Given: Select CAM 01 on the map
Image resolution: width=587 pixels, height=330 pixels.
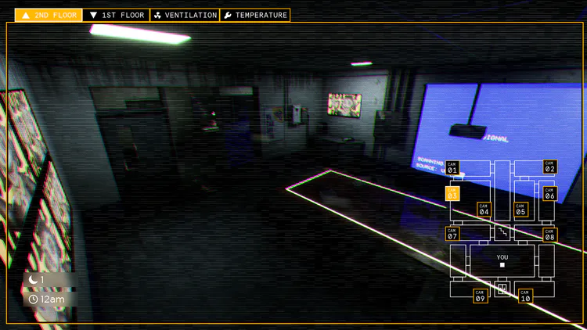Looking at the screenshot, I should pyautogui.click(x=452, y=167).
